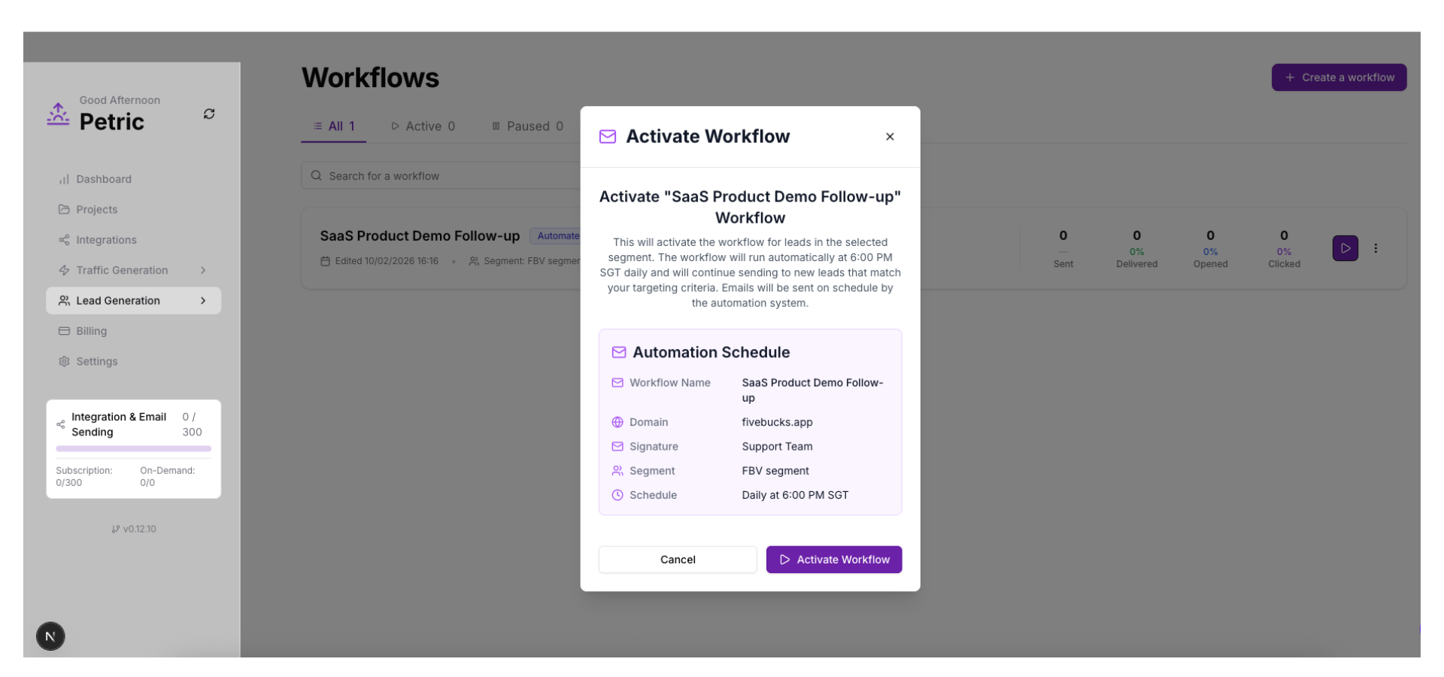Viewport: 1444px width, 677px height.
Task: Click the Support Team signature value
Action: click(x=777, y=446)
